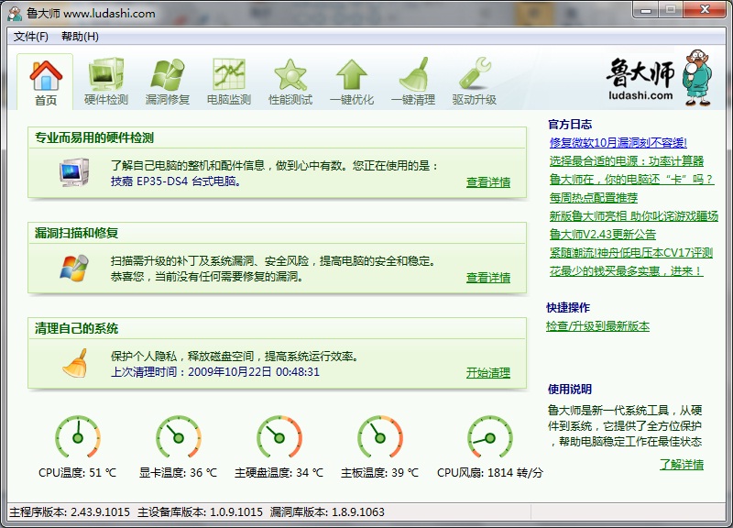Open the 一键清理 one-click cleanup broom icon

[x=413, y=74]
